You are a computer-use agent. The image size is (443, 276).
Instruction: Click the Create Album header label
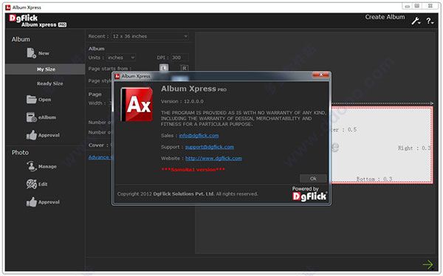(385, 17)
